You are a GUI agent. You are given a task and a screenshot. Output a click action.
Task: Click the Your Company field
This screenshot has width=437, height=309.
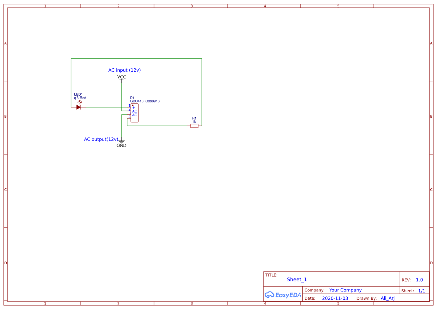[x=345, y=290]
